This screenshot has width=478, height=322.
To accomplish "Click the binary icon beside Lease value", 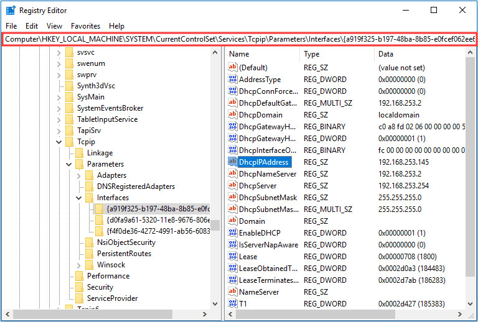I will coord(233,257).
